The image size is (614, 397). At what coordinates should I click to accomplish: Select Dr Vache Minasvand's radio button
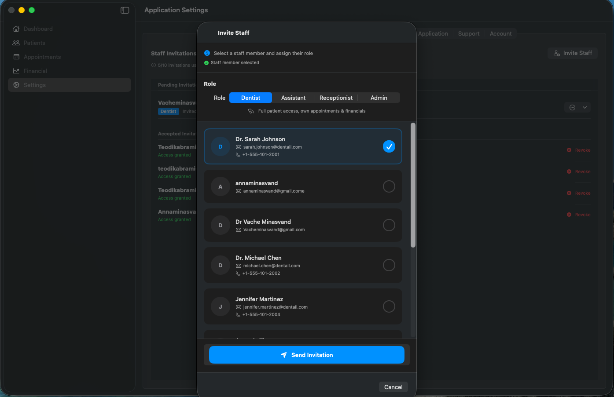point(389,225)
